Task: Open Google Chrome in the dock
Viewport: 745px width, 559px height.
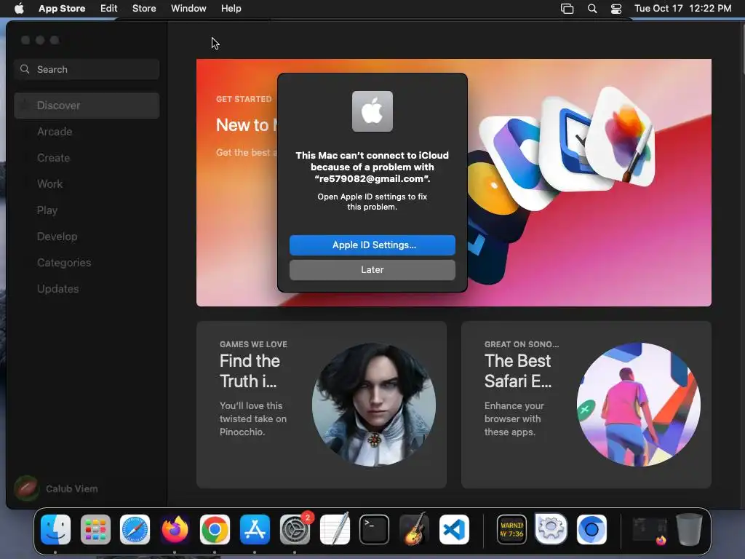Action: click(x=215, y=529)
